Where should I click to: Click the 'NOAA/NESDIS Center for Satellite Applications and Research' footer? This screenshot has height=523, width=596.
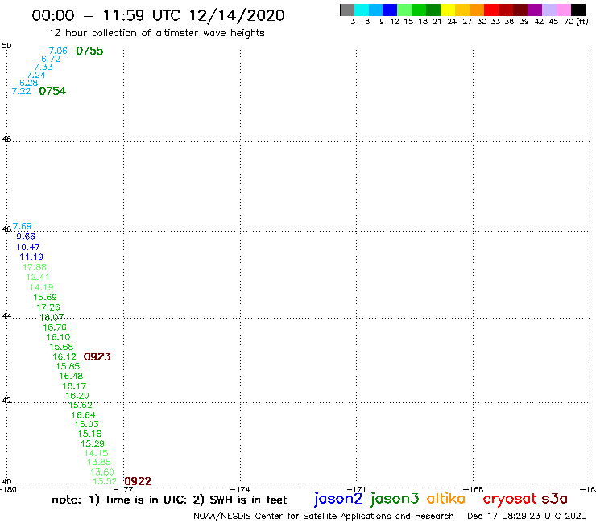[x=324, y=517]
